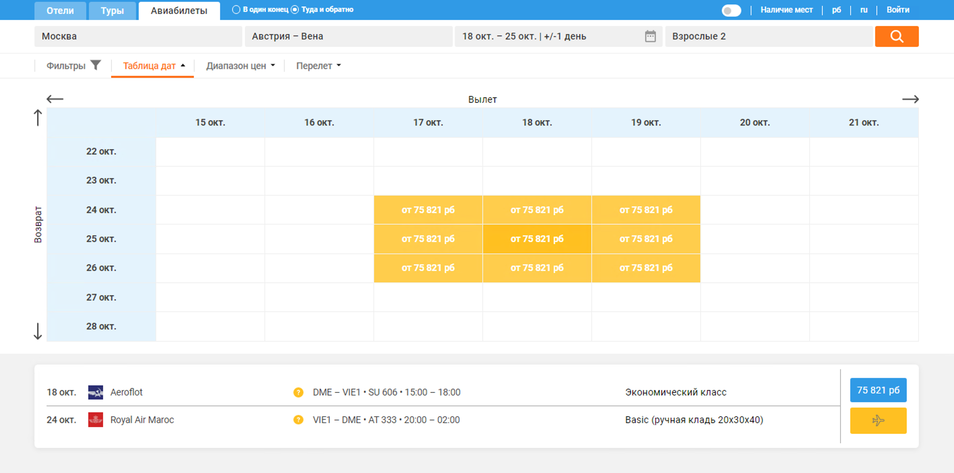954x473 pixels.
Task: Select price cell for 19 окт. and 26 окт.
Action: 646,268
